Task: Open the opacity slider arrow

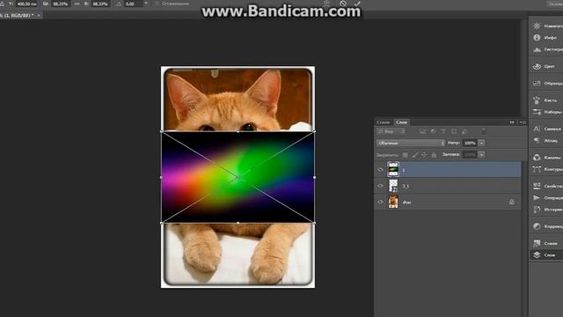Action: tap(481, 143)
